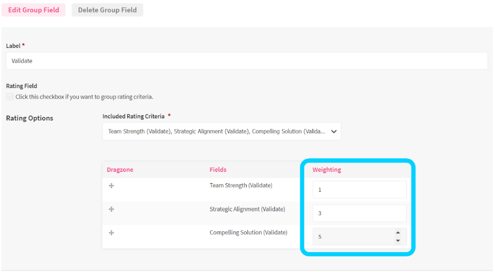Click the Edit Group Field button

pos(33,10)
